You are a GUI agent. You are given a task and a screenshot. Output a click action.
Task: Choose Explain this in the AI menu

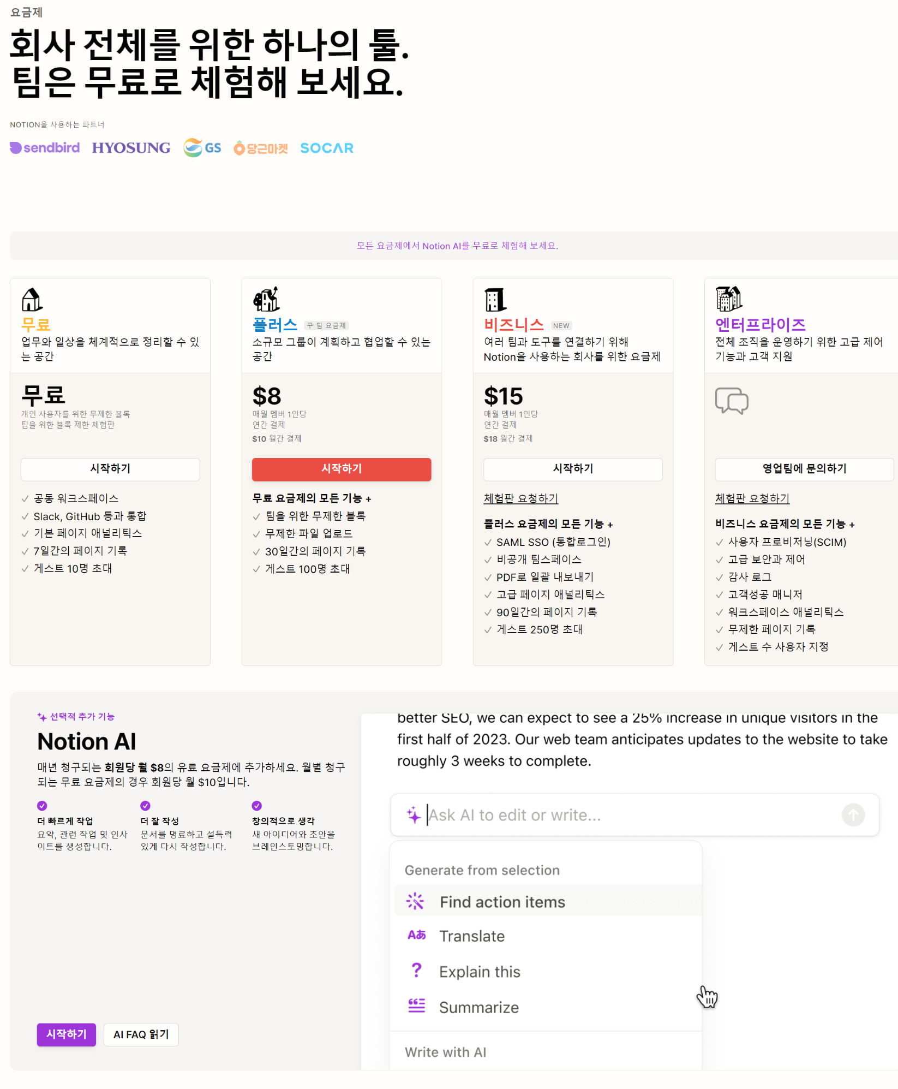(x=548, y=971)
